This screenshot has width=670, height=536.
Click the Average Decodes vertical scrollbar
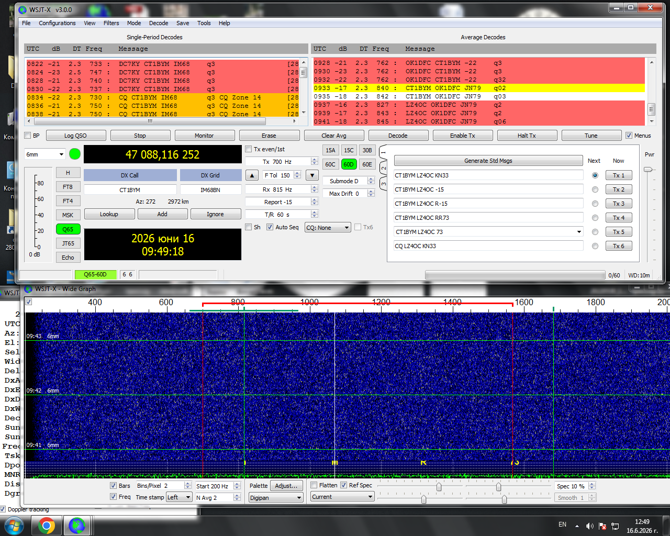point(652,92)
